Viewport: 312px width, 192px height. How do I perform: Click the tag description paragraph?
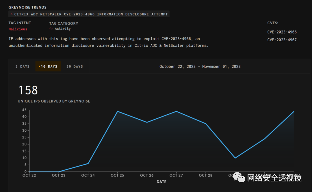(x=108, y=42)
